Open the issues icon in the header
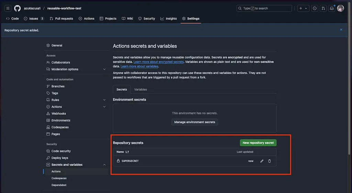The height and width of the screenshot is (193, 352). pos(315,8)
